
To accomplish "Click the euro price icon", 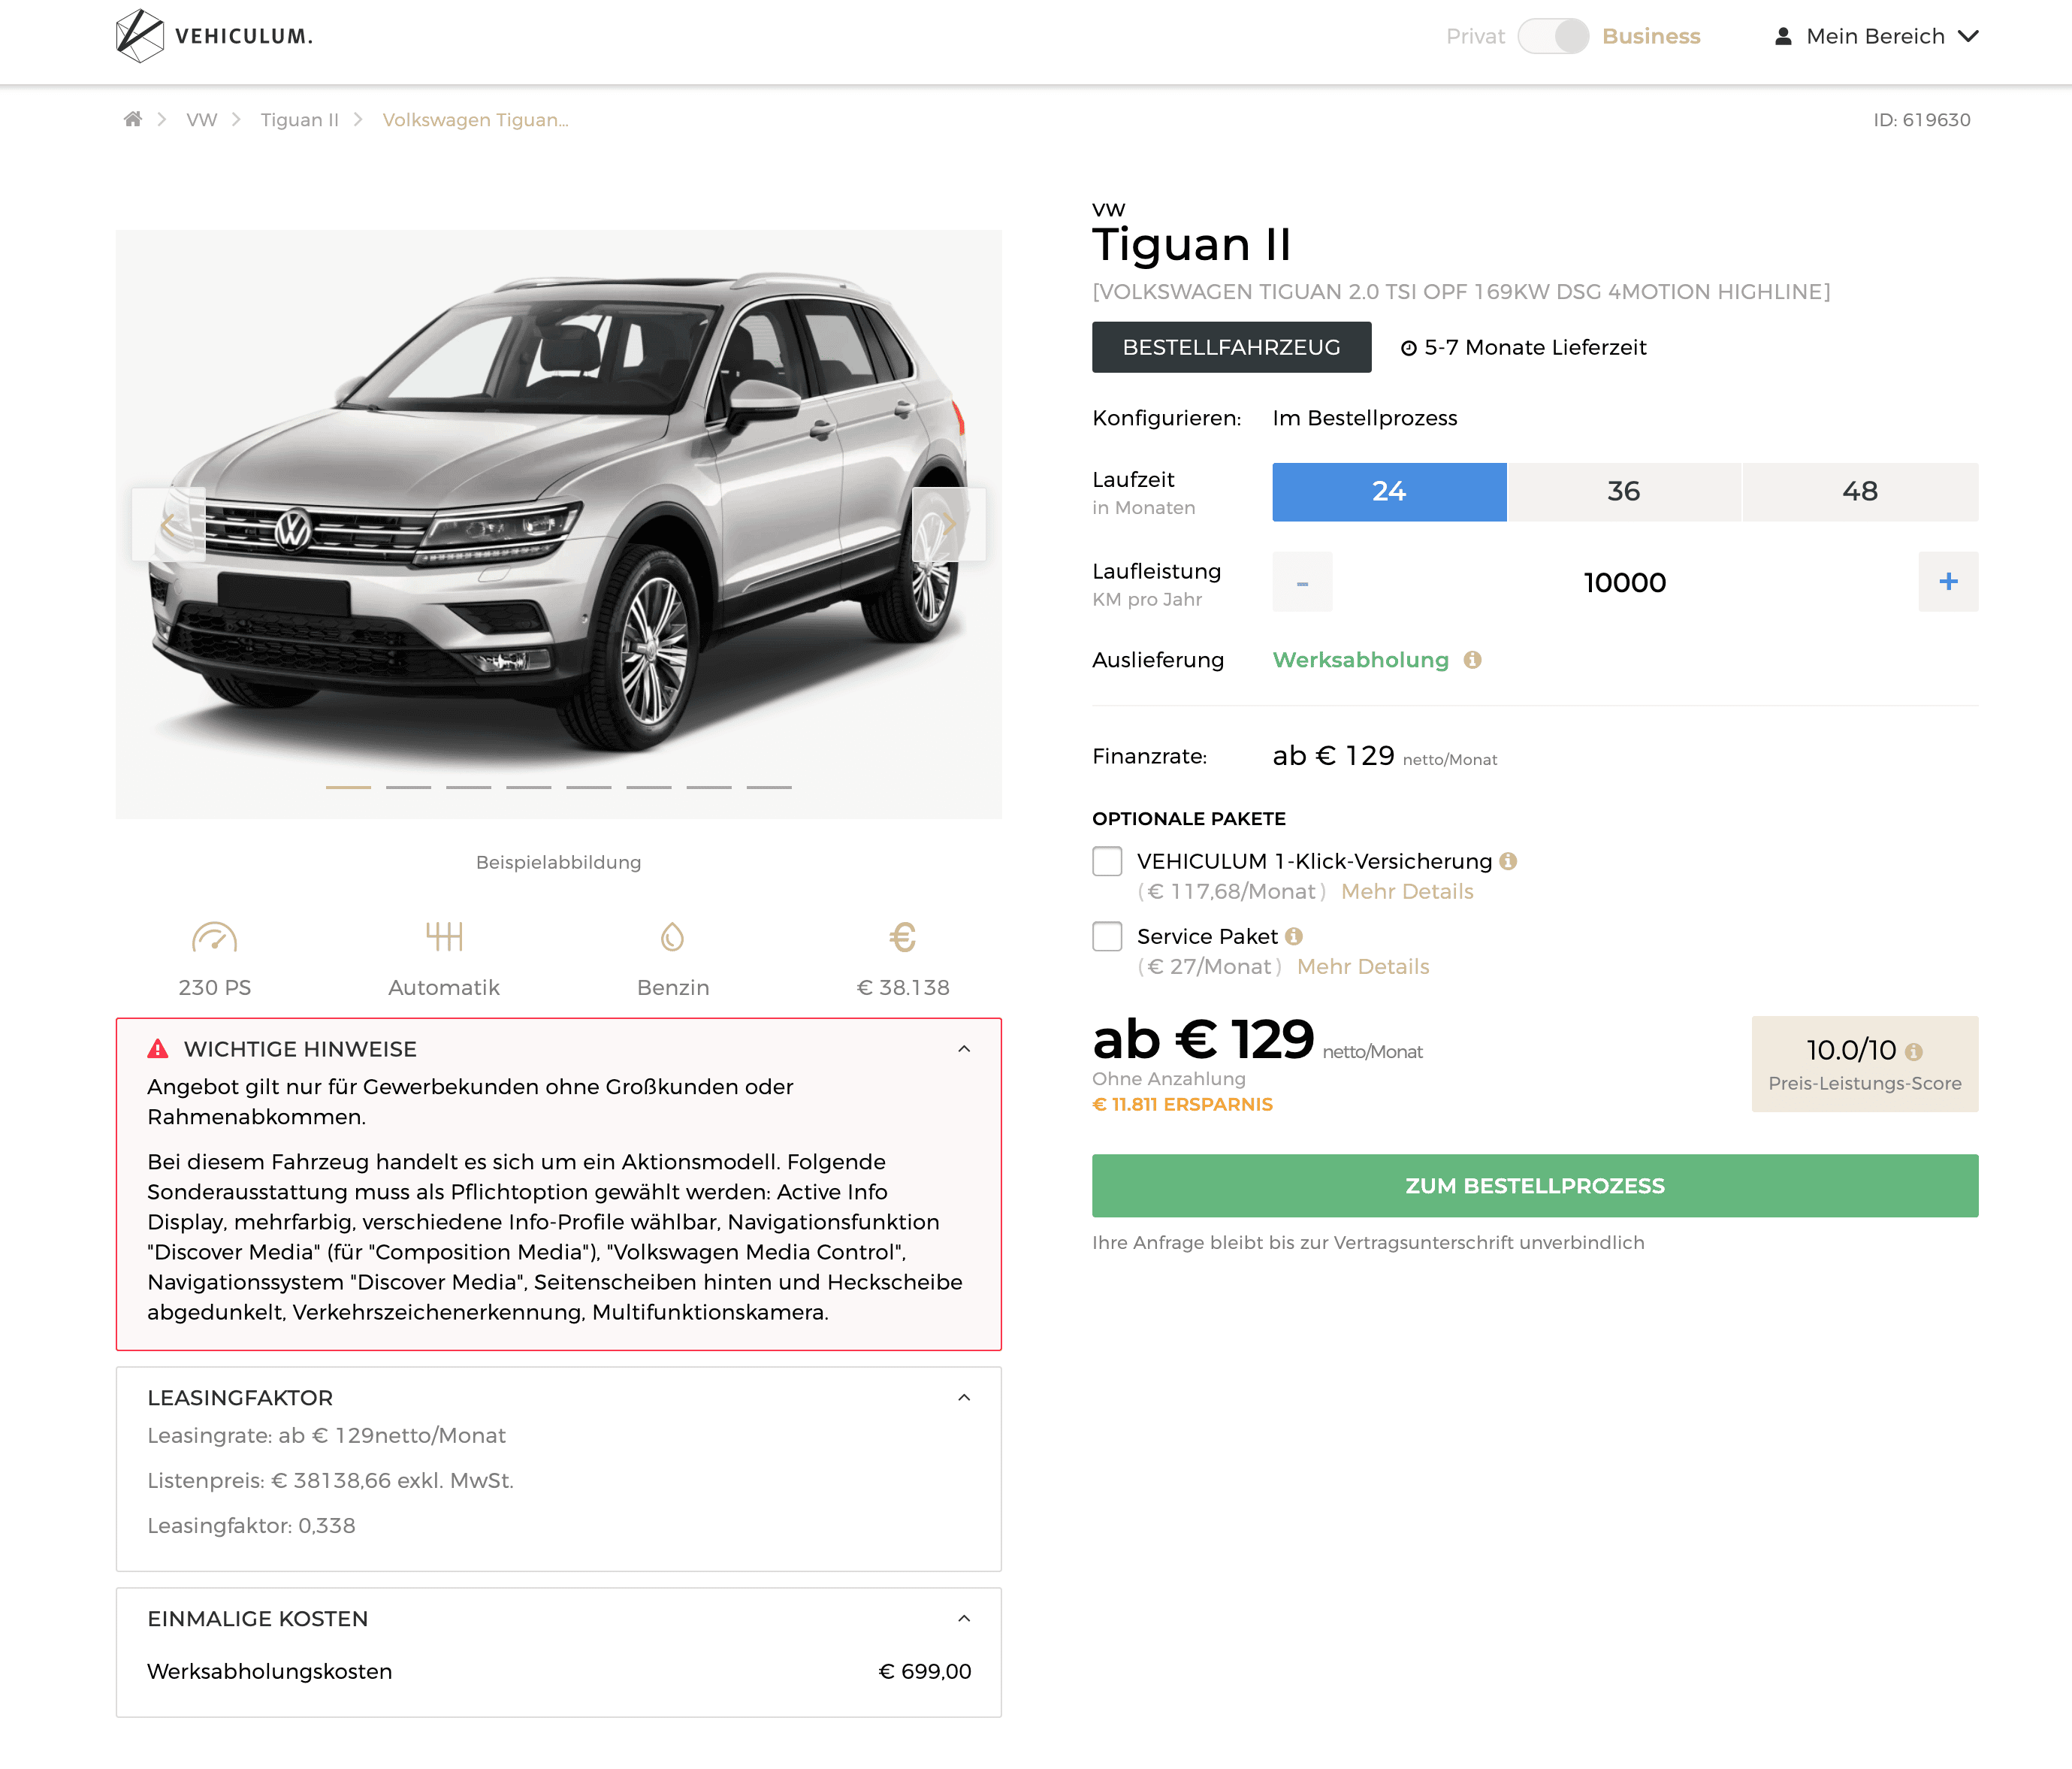I will (903, 936).
